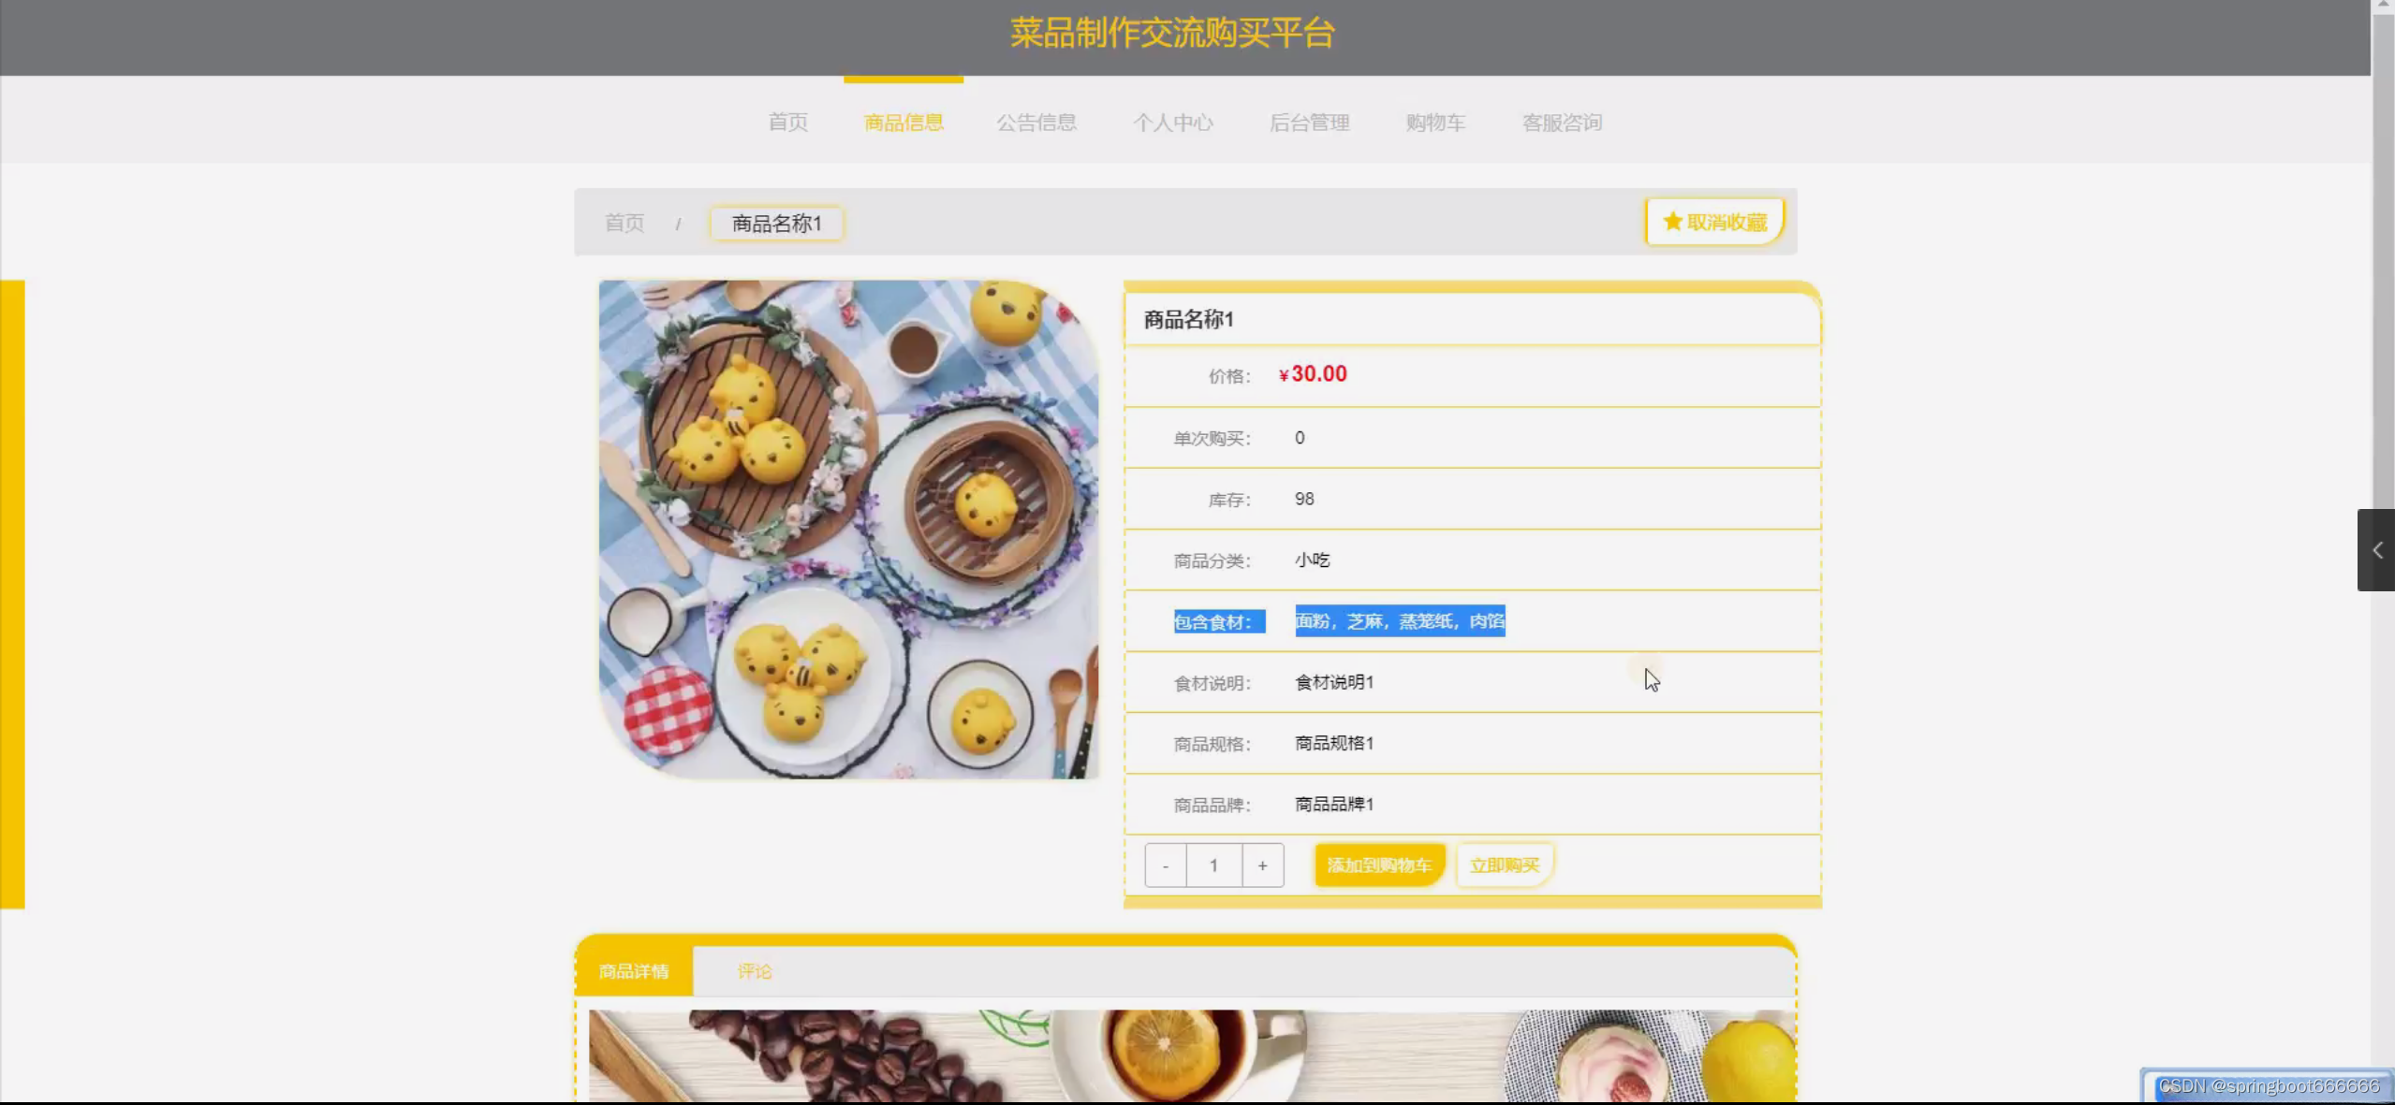Open the 购物车 navigation item
This screenshot has width=2395, height=1105.
(x=1435, y=123)
